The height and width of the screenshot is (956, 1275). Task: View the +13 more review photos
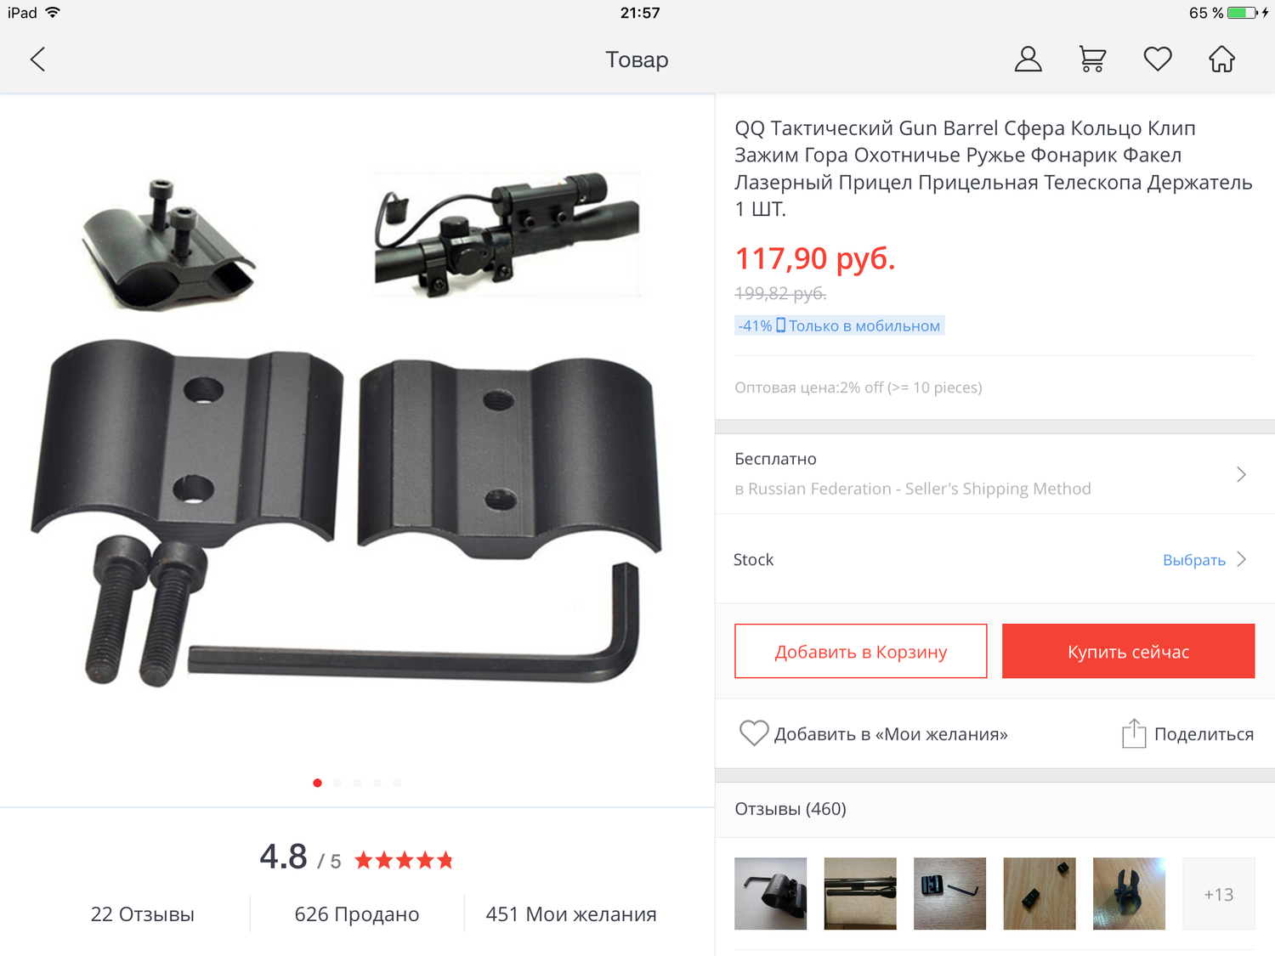tap(1218, 893)
